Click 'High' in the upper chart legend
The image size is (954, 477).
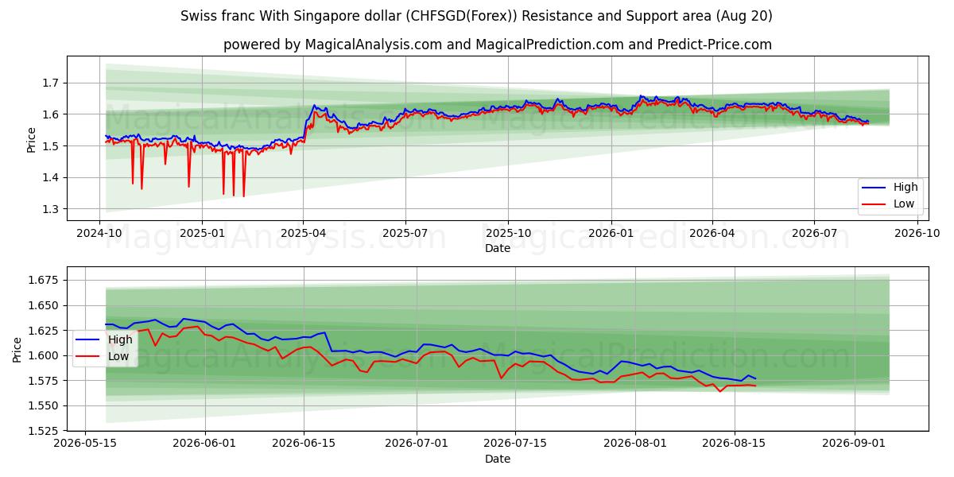pyautogui.click(x=906, y=188)
